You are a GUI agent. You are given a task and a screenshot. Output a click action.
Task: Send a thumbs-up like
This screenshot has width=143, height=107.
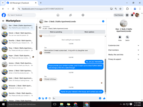pyautogui.click(x=104, y=98)
